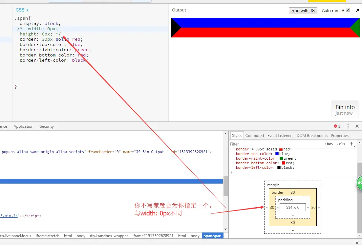Close the DevTools panel
Viewport: 362px width, 245px height.
pos(357,126)
